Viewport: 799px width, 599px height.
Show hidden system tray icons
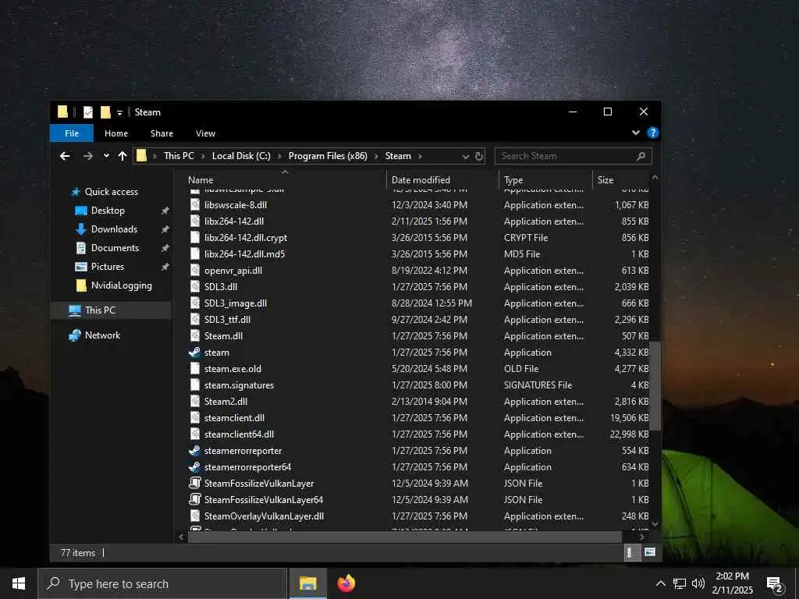point(660,583)
